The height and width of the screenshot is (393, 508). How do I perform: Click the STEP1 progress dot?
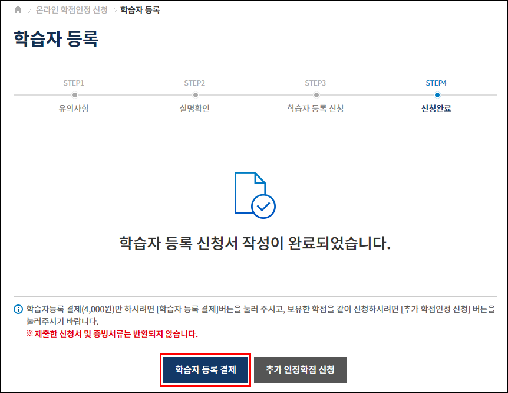tap(74, 94)
